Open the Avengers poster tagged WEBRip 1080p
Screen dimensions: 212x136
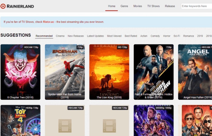154,121
